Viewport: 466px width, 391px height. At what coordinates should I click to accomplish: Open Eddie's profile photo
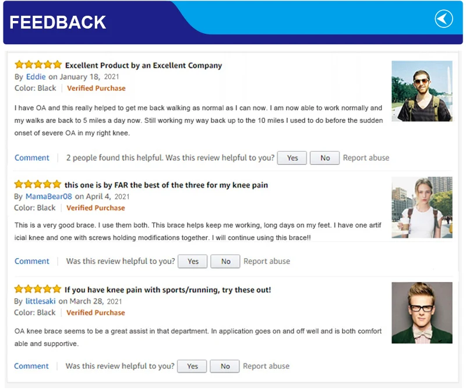422,91
